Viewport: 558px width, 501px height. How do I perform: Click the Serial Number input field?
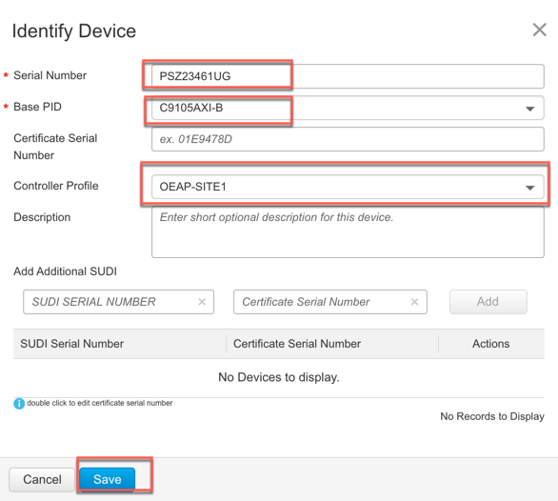tap(348, 76)
